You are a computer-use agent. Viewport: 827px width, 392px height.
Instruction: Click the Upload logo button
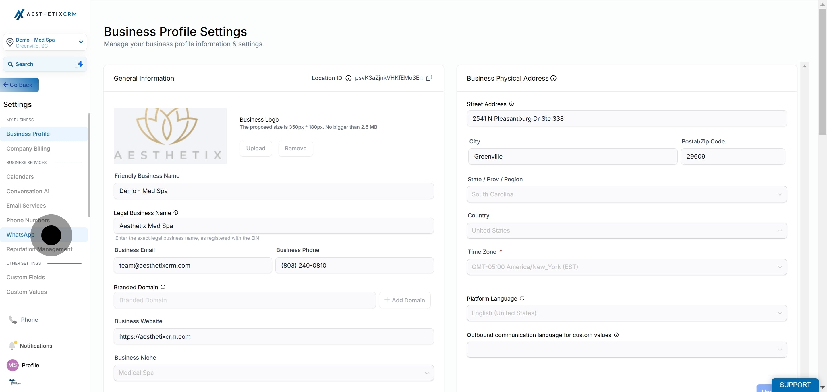256,149
